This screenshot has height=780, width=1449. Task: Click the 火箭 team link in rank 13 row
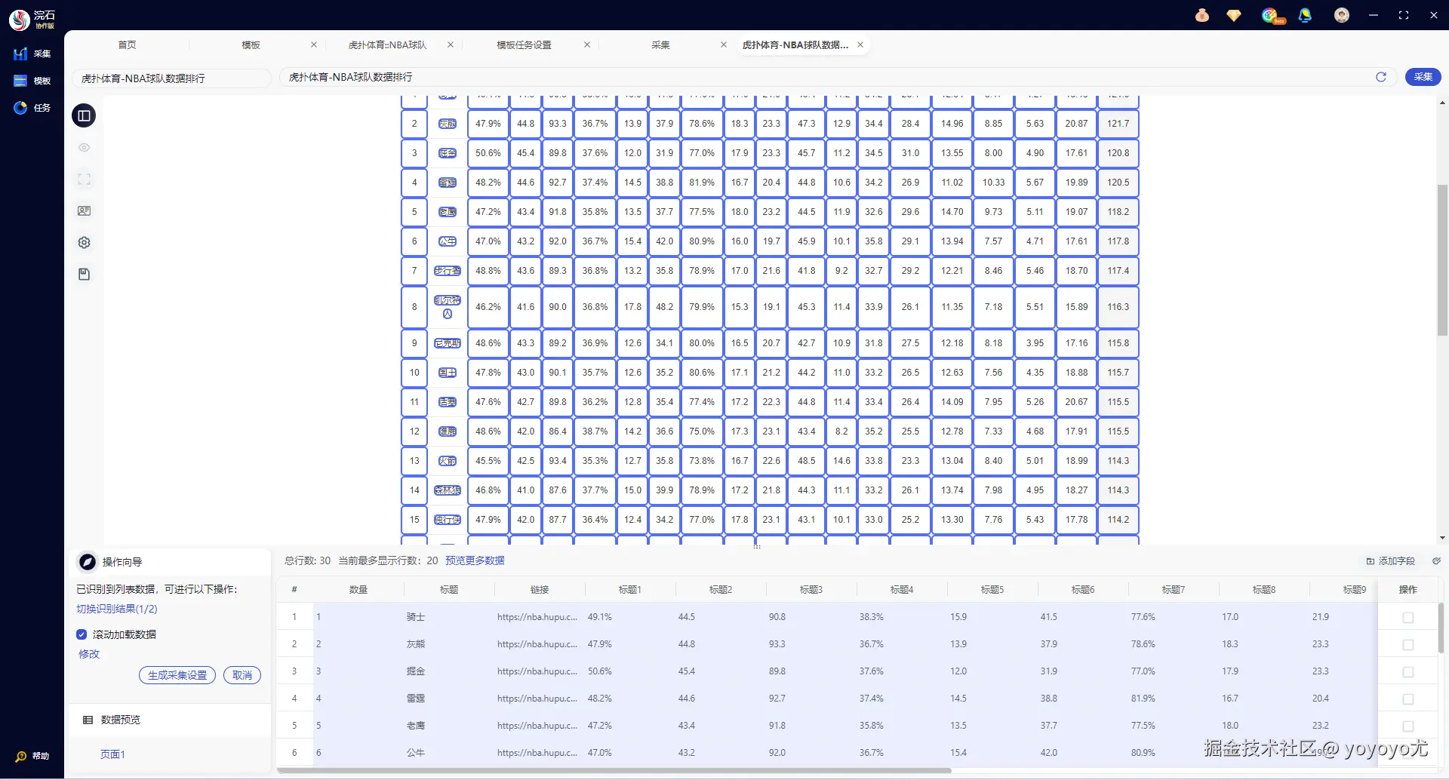(x=448, y=461)
